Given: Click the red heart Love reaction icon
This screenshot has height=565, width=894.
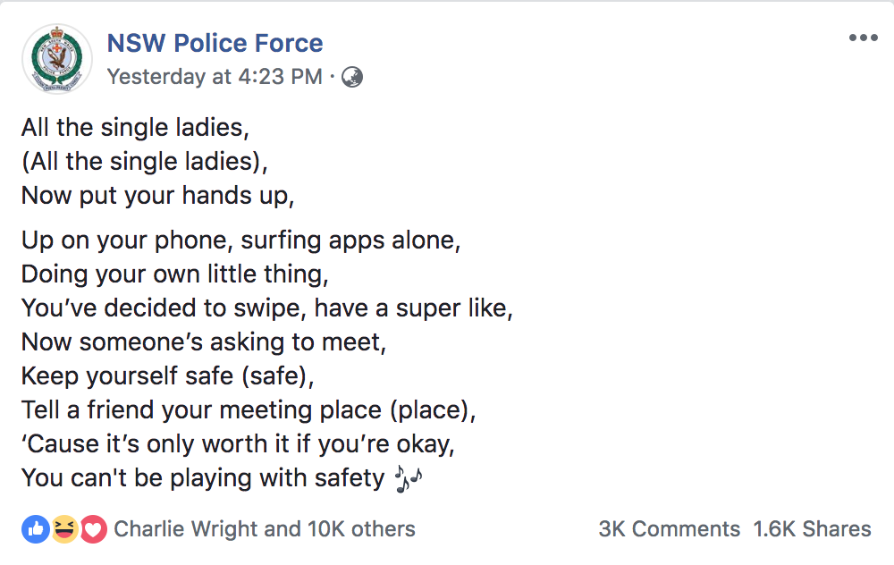Looking at the screenshot, I should (93, 529).
